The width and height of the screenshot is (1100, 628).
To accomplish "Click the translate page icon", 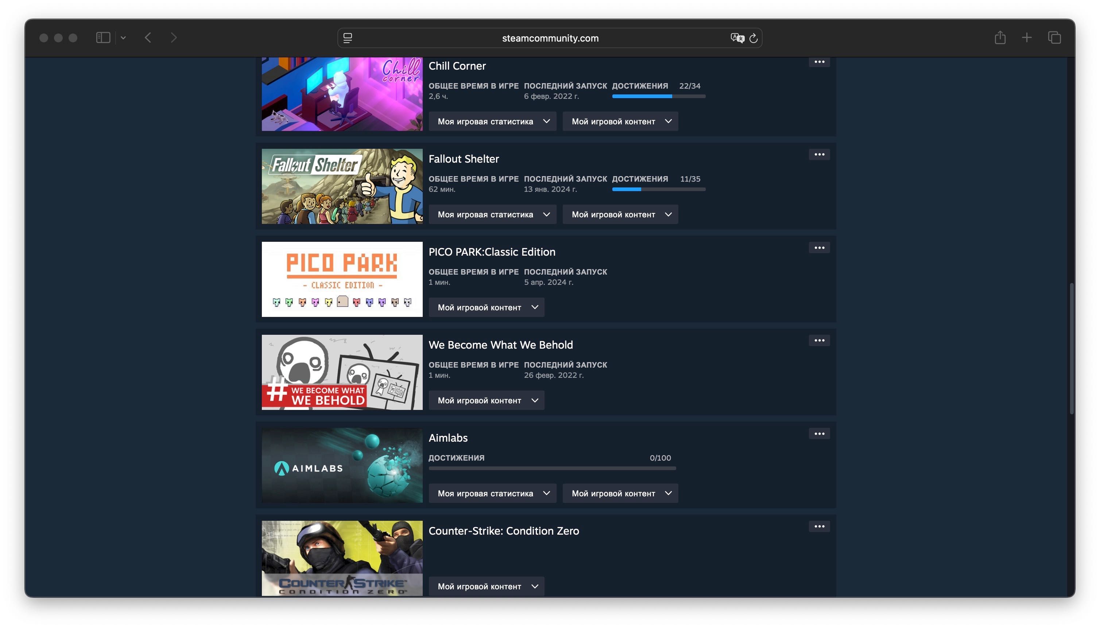I will [x=737, y=38].
